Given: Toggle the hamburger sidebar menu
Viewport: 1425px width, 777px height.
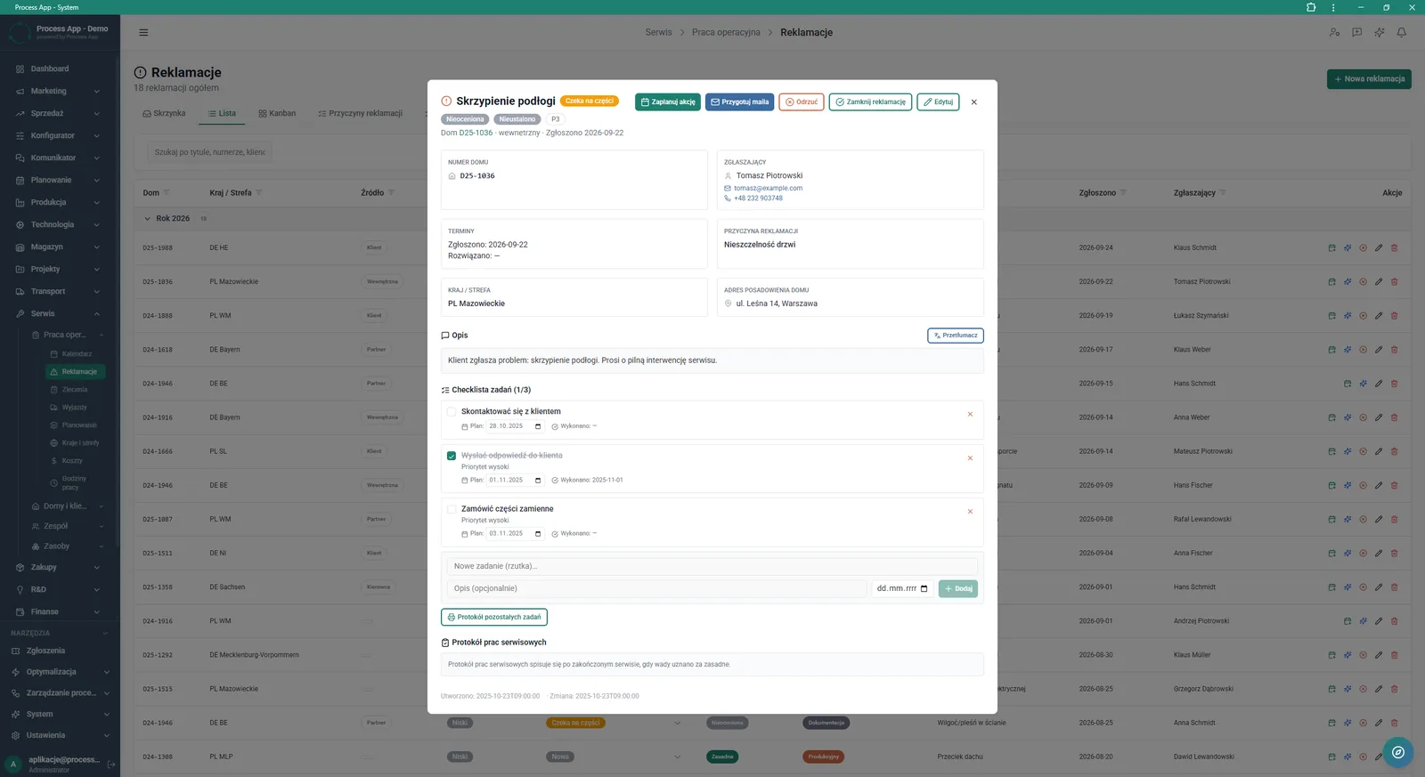Looking at the screenshot, I should click(143, 33).
